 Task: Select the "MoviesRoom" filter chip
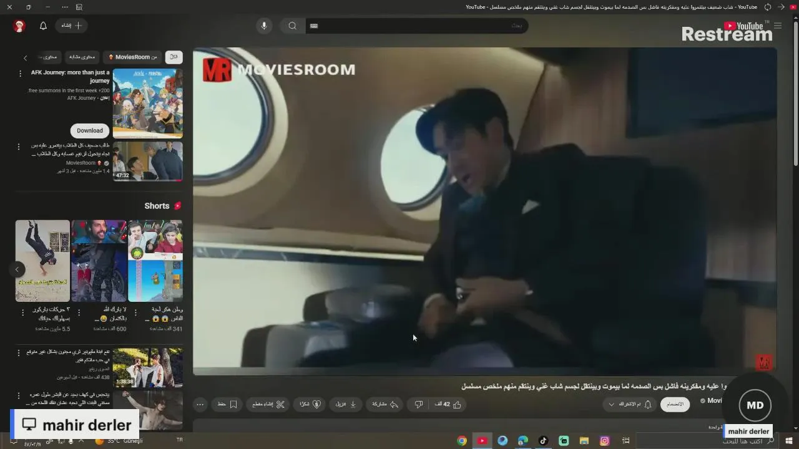pyautogui.click(x=132, y=57)
